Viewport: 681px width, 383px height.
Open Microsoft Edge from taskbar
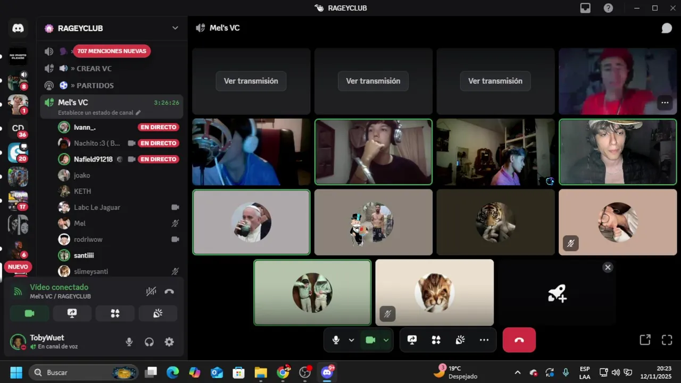click(173, 372)
